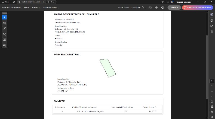215x119 pixels.
Task: Open comments panel icon in right sidebar
Action: click(x=212, y=21)
